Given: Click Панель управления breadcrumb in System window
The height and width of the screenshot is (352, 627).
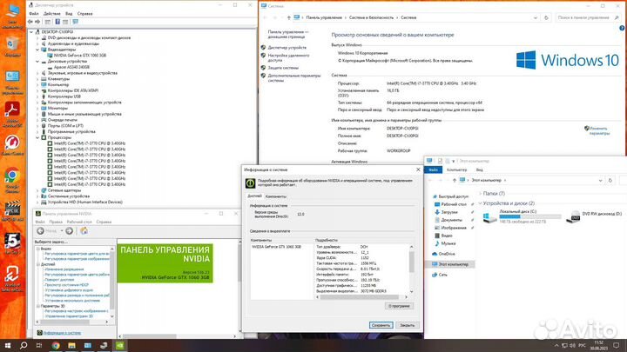Looking at the screenshot, I should pos(324,17).
